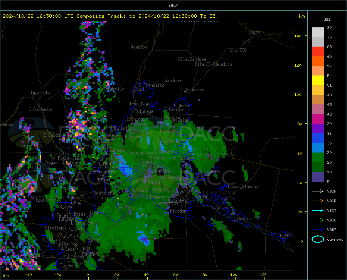Click the 'JUNIN' map label
Image resolution: width=347 pixels, height=280 pixels.
156,183
